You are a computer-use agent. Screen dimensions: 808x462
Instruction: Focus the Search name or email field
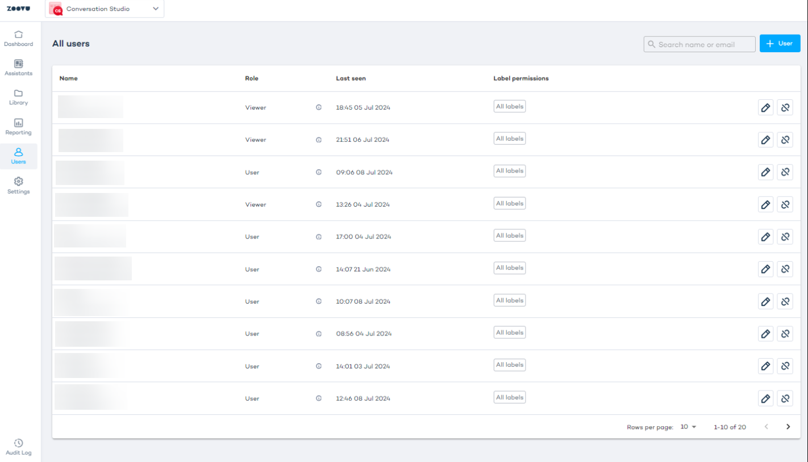699,44
